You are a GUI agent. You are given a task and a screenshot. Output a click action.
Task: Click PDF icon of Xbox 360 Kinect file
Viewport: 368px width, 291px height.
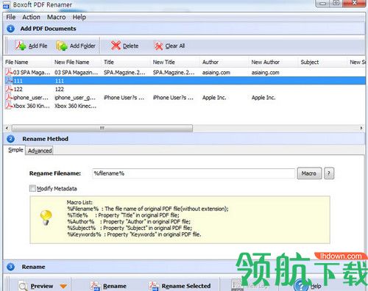tap(9, 106)
